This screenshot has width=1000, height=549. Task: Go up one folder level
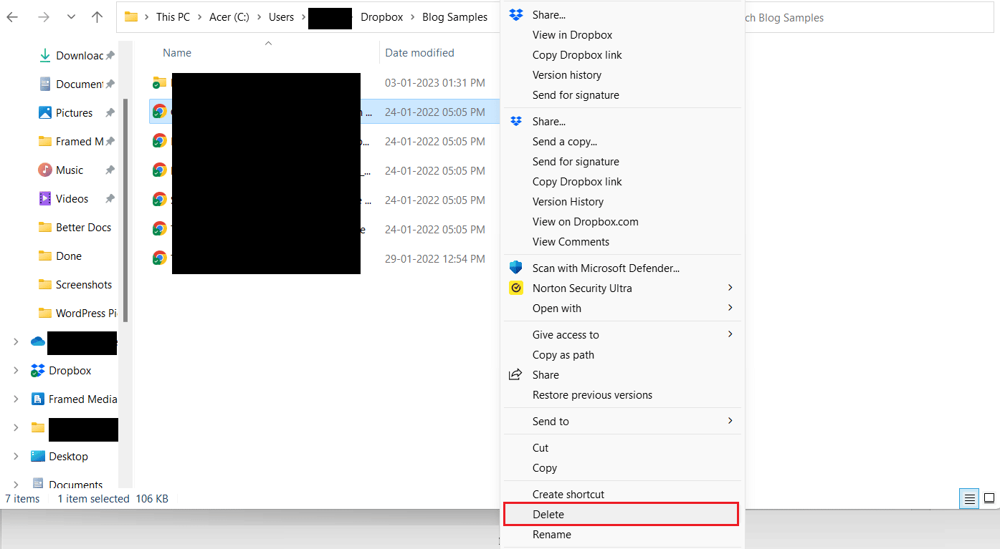click(97, 17)
